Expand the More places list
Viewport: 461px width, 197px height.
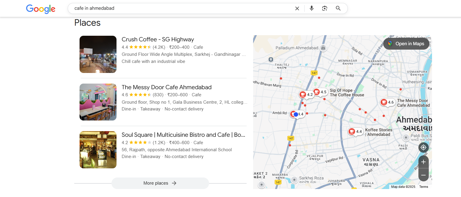point(160,183)
